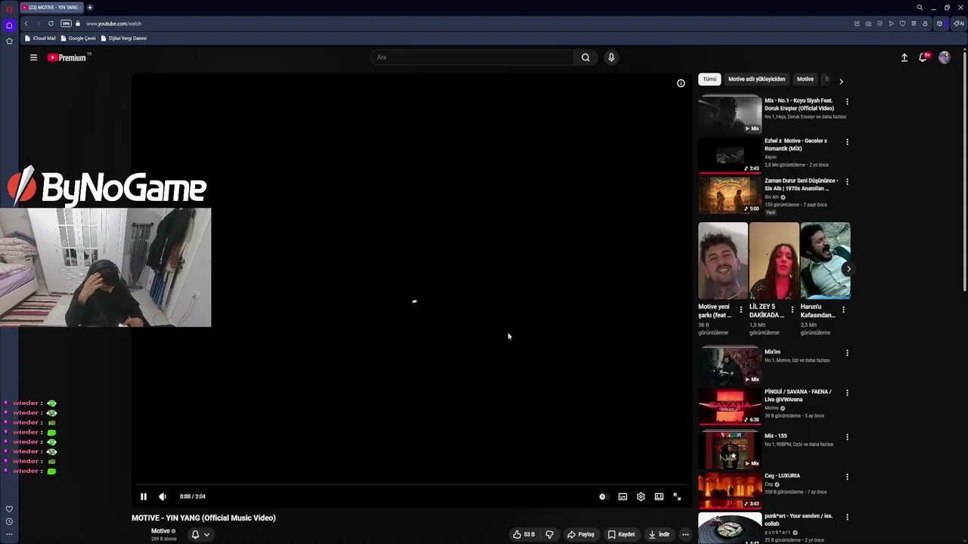The height and width of the screenshot is (544, 968).
Task: Open the 'Harun'u Kafasından' Short
Action: 825,261
